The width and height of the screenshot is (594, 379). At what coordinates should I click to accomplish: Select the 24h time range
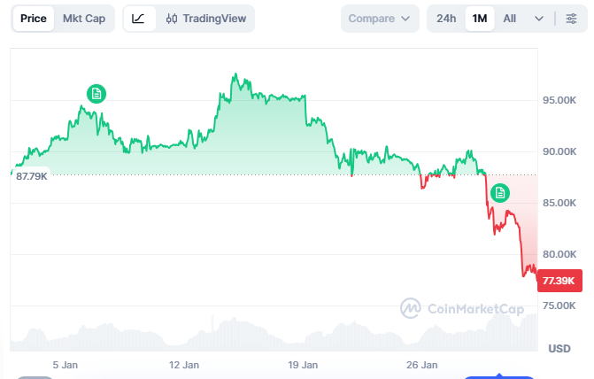pos(446,19)
